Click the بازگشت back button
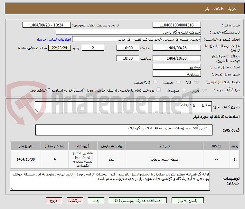 point(75,200)
